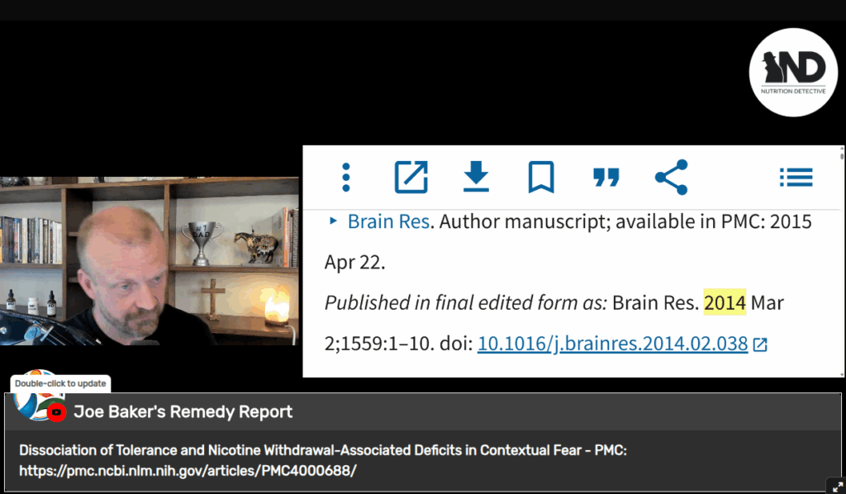The image size is (846, 494).
Task: Open the cite quotation marks icon
Action: pyautogui.click(x=606, y=178)
